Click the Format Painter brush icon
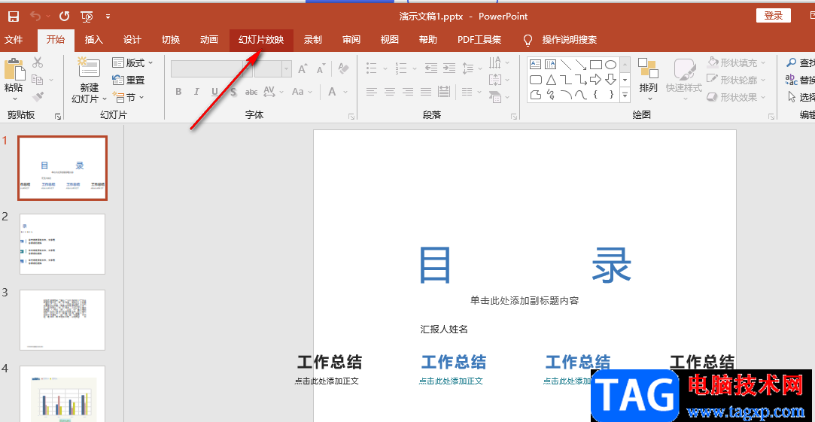The width and height of the screenshot is (815, 422). click(x=38, y=97)
